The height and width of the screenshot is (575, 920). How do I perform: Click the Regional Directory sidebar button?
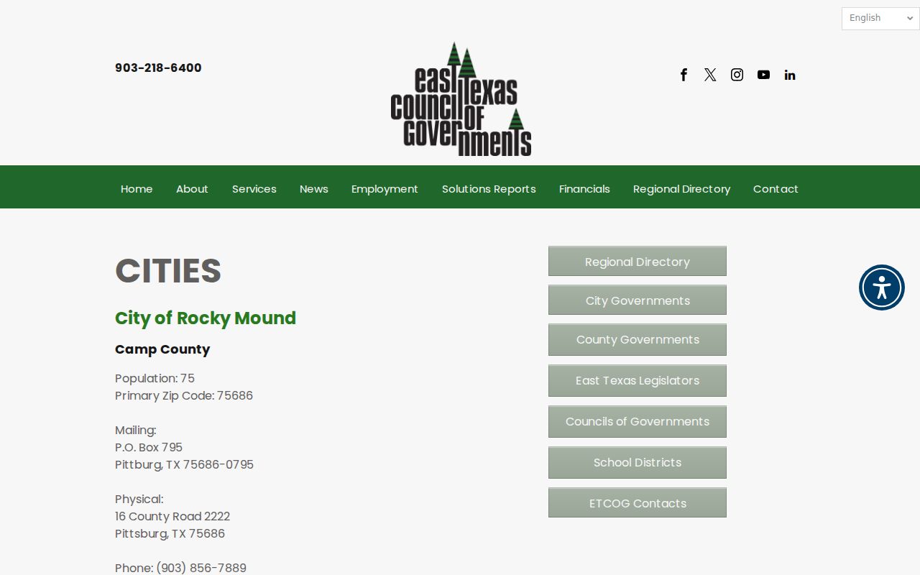638,261
